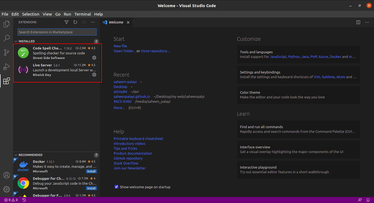
Task: Open notifications bell in status bar
Action: [368, 200]
